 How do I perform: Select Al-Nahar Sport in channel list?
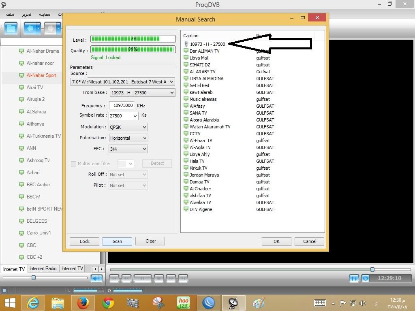tap(41, 75)
